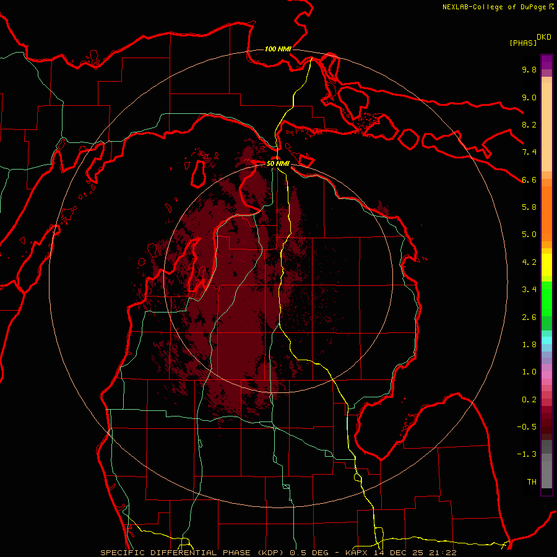The image size is (557, 557).
Task: Click the 6.6 legend value
Action: (x=529, y=179)
